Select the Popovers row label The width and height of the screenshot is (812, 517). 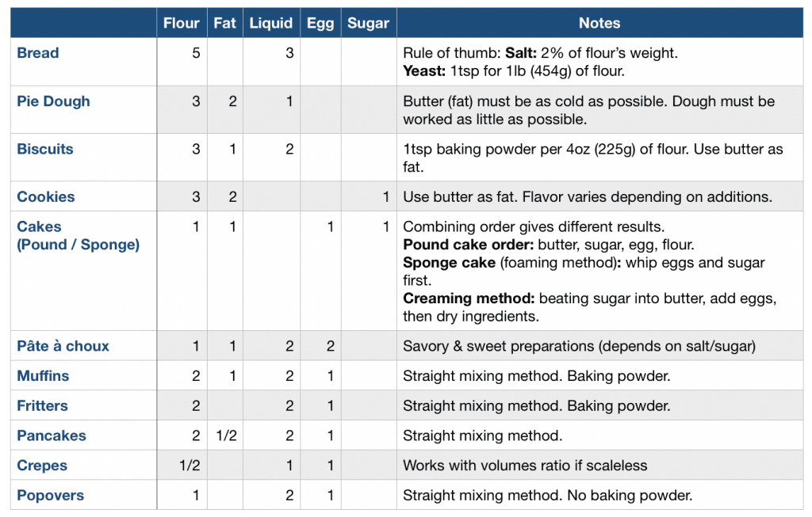[x=50, y=496]
